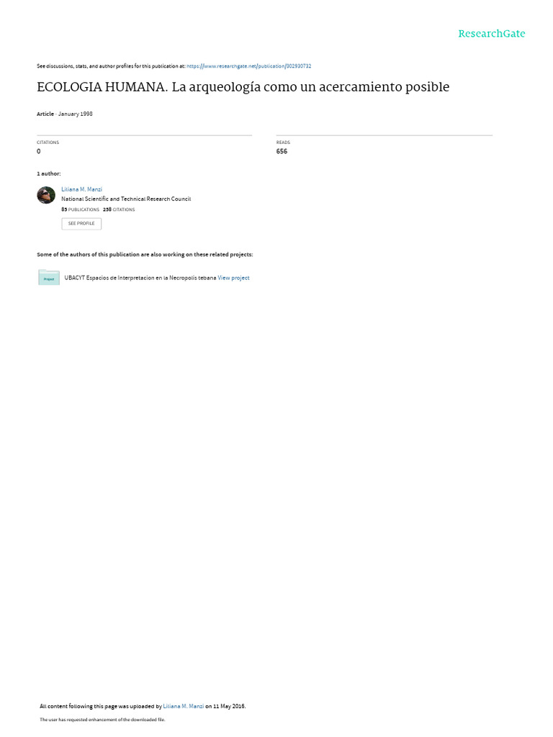Click the 0 citations count under CITATIONS
The width and height of the screenshot is (553, 737).
39,151
